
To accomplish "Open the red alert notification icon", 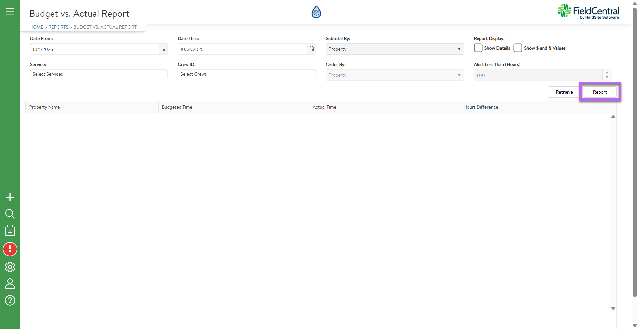I will pos(10,249).
